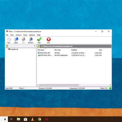Open Microsoft Store from the taskbar
The height and width of the screenshot is (122, 122).
[x=25, y=119]
